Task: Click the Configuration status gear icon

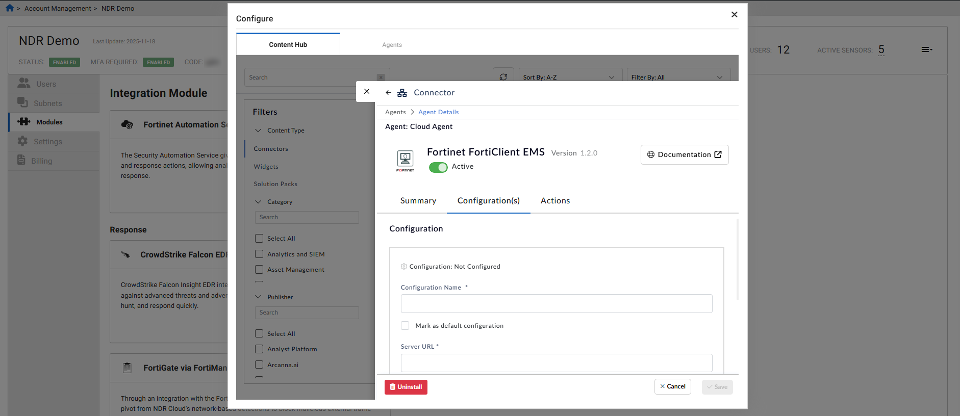Action: tap(404, 267)
